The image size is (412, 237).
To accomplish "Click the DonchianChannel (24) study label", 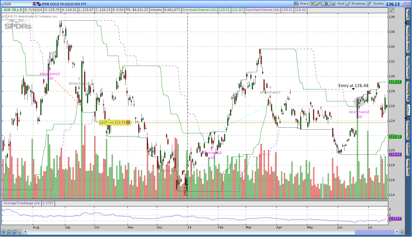I will pyautogui.click(x=199, y=10).
